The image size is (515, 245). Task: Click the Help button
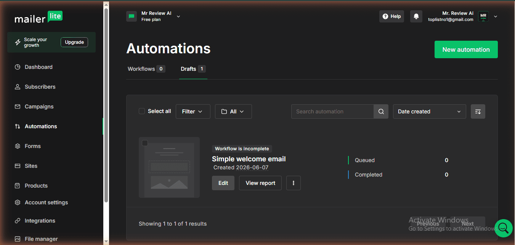click(391, 16)
